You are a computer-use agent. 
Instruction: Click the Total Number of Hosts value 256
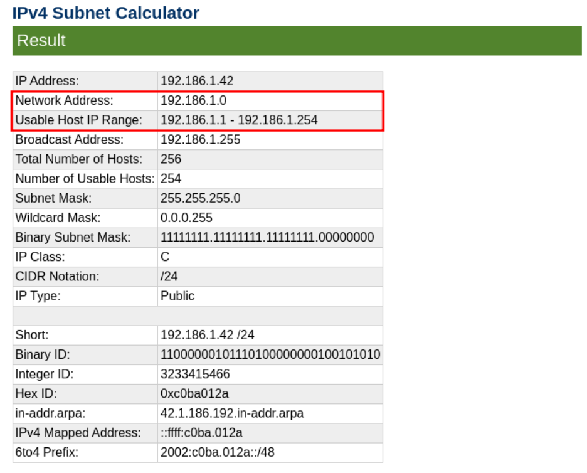[171, 159]
